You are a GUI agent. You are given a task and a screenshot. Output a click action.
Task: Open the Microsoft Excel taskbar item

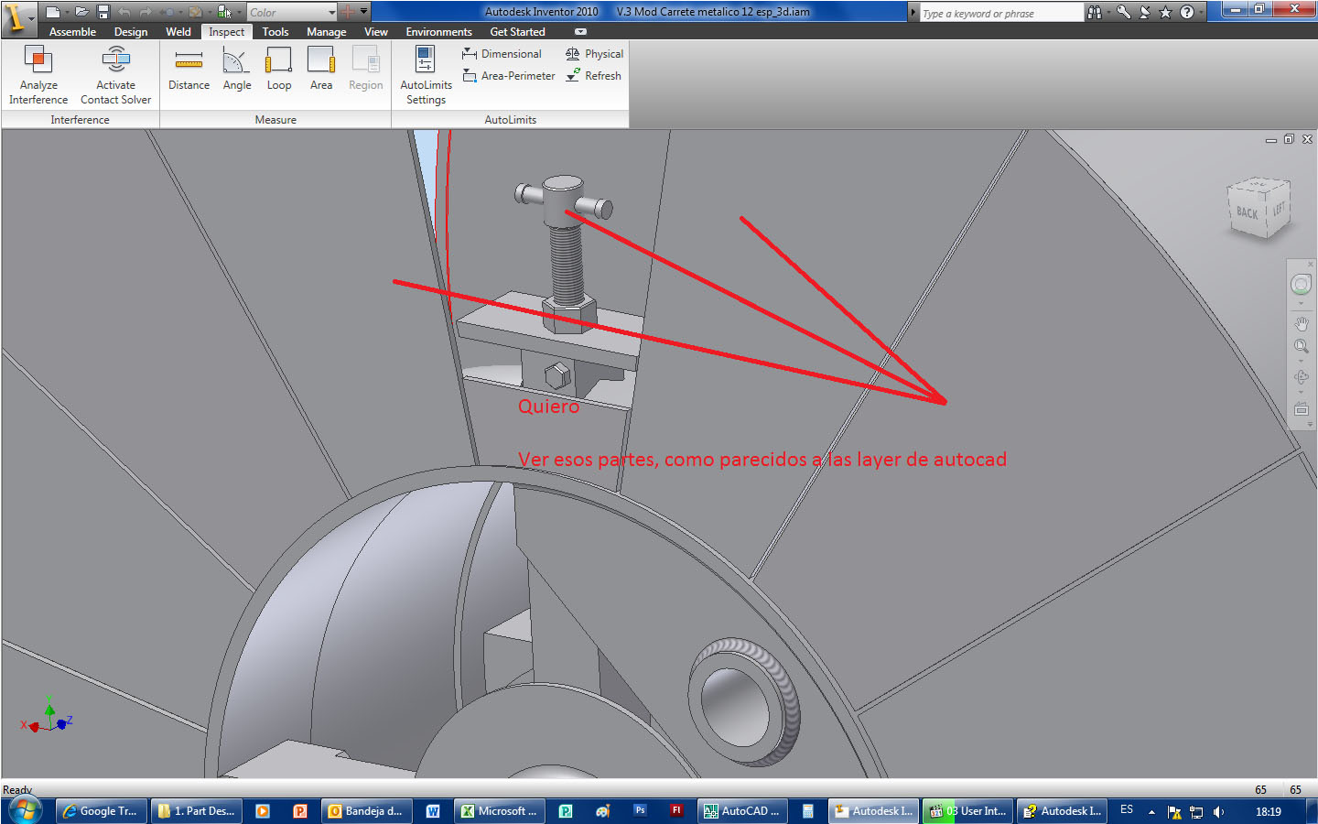point(500,811)
